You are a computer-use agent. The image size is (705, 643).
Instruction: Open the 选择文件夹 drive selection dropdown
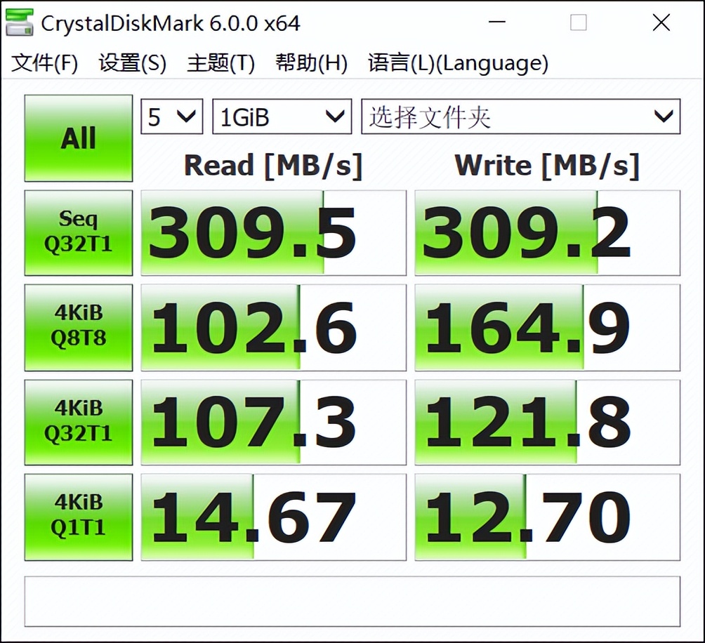[520, 117]
